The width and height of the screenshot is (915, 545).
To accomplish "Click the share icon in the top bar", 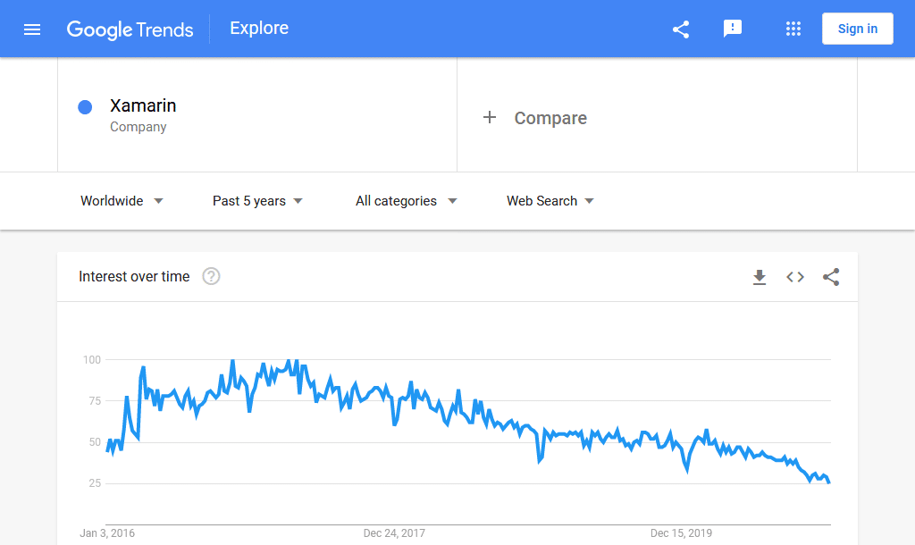I will [681, 29].
